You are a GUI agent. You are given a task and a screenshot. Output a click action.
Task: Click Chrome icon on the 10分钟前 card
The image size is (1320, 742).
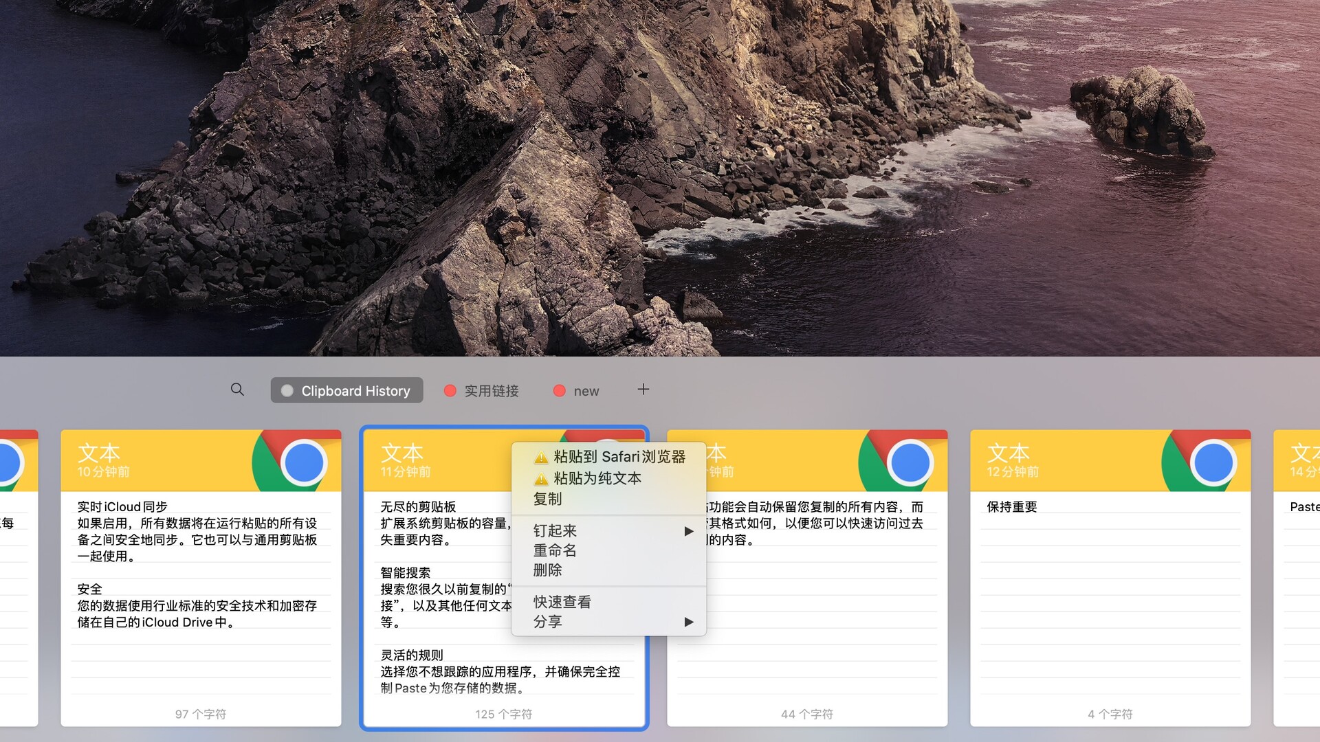pos(303,462)
